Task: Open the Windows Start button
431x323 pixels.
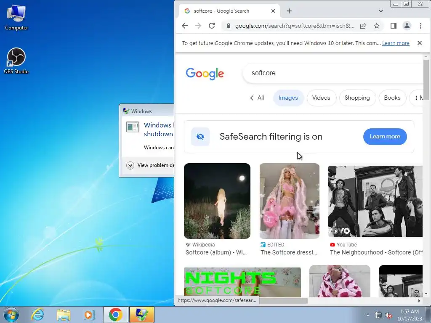Action: 11,315
